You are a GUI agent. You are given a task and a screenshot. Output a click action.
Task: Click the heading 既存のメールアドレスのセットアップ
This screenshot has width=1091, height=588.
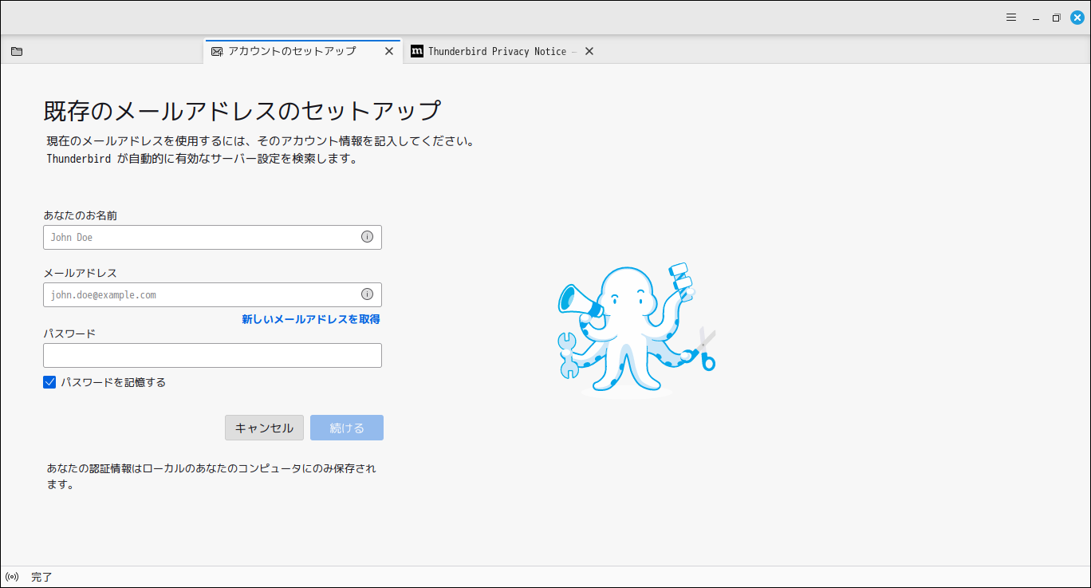click(x=242, y=110)
